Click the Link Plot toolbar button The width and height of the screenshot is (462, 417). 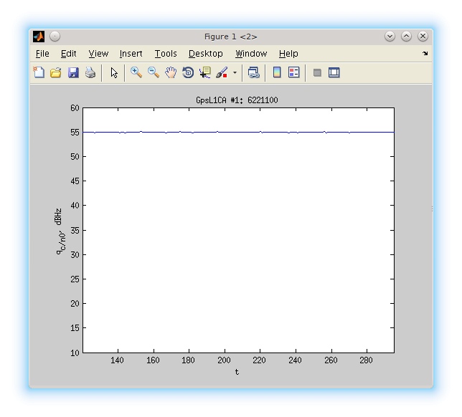pyautogui.click(x=253, y=72)
